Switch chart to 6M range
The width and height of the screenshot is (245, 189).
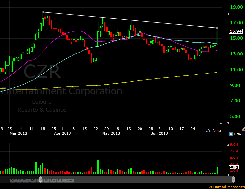(x=33, y=180)
